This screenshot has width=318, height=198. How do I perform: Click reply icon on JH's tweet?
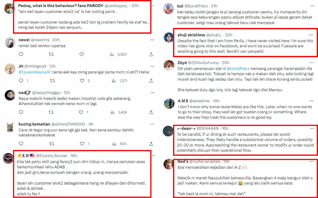[21, 81]
